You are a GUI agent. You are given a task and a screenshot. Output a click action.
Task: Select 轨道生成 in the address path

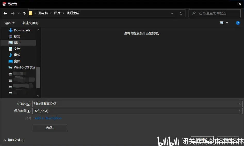pos(73,13)
